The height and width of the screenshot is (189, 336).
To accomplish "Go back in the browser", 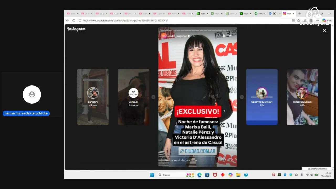I will (67, 20).
